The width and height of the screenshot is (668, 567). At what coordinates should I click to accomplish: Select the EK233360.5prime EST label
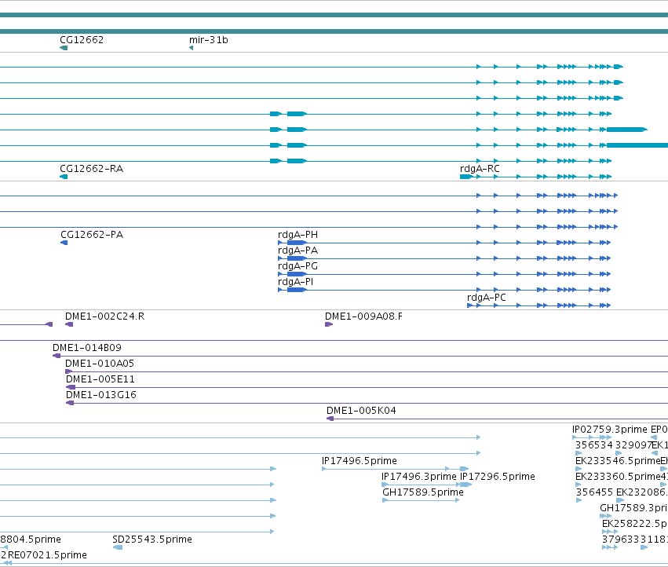(x=617, y=477)
